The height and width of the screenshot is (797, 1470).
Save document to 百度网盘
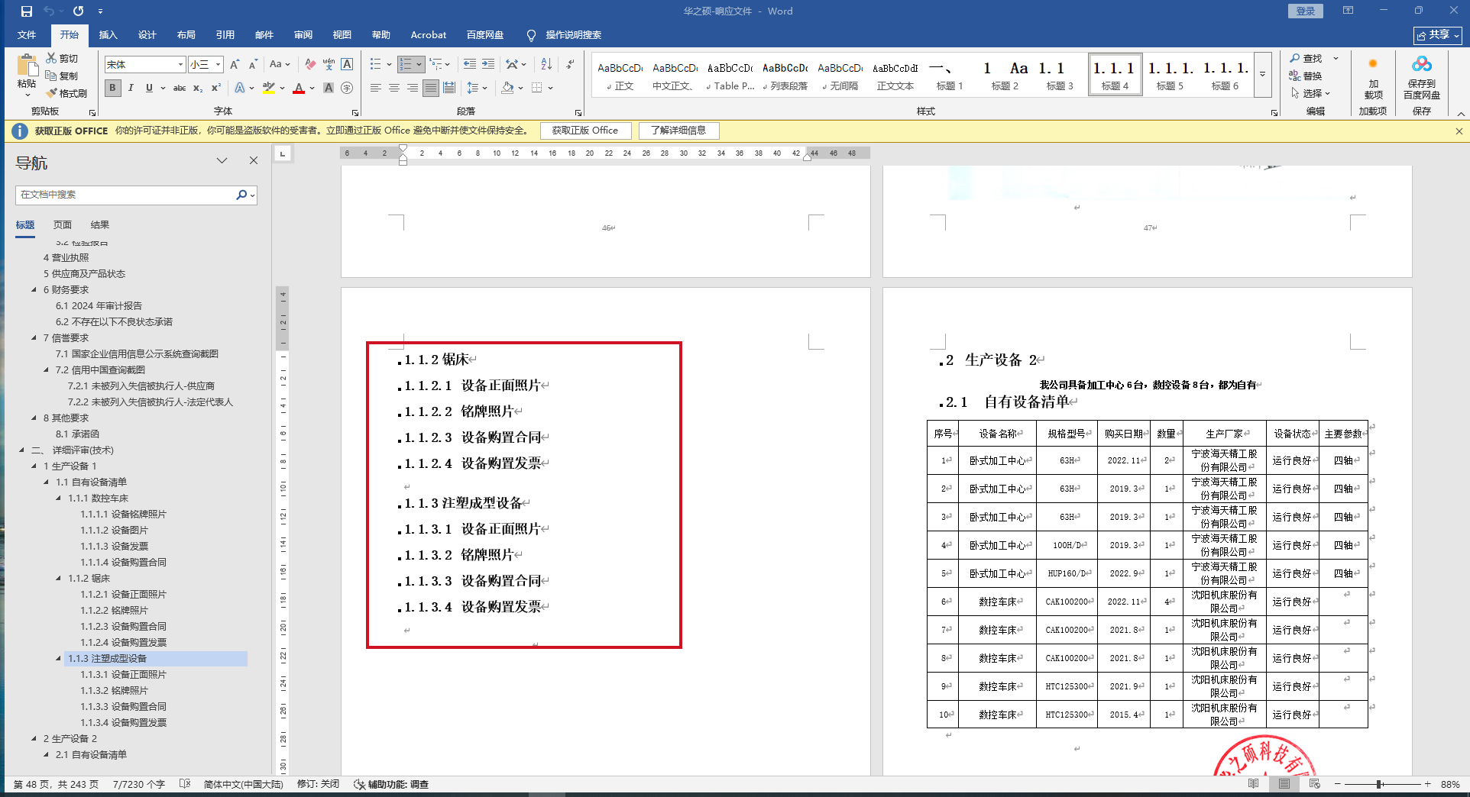click(1422, 79)
